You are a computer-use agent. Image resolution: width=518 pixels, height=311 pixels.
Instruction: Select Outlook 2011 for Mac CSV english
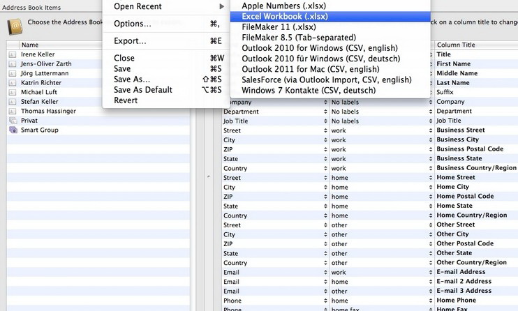[330, 69]
